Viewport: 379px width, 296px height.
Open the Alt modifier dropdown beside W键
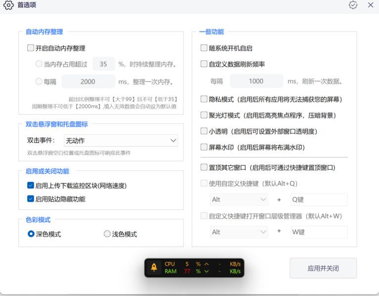pos(239,232)
